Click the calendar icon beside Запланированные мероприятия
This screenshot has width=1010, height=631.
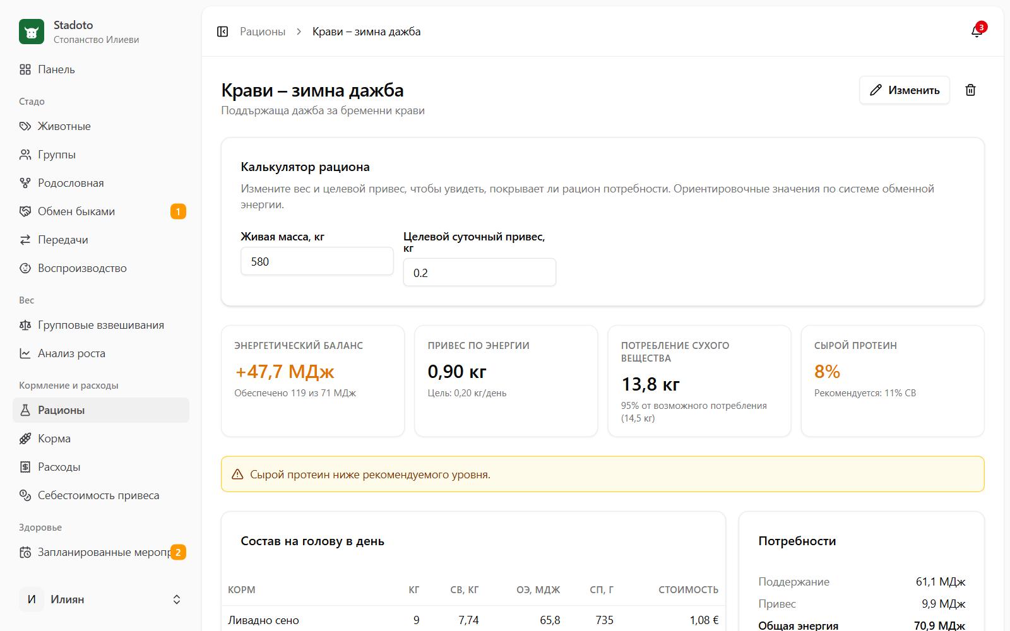(x=25, y=552)
